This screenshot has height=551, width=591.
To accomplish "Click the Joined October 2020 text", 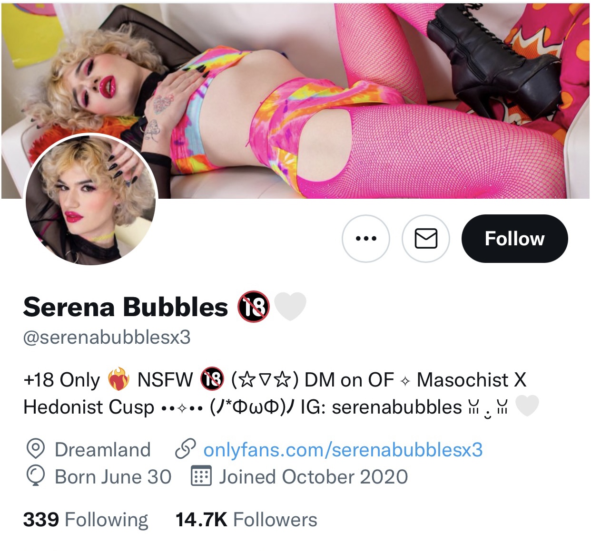I will 314,476.
